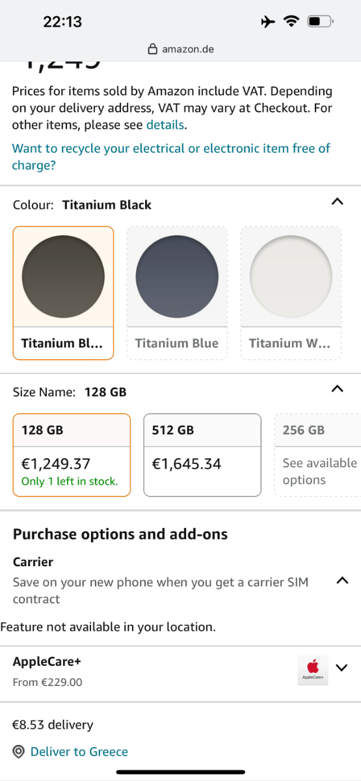This screenshot has height=781, width=361.
Task: Tap the airplane mode status icon
Action: pyautogui.click(x=267, y=21)
